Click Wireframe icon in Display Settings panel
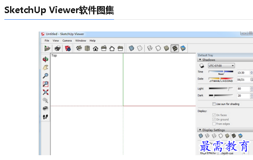This screenshot has width=253, height=160. click(x=214, y=136)
